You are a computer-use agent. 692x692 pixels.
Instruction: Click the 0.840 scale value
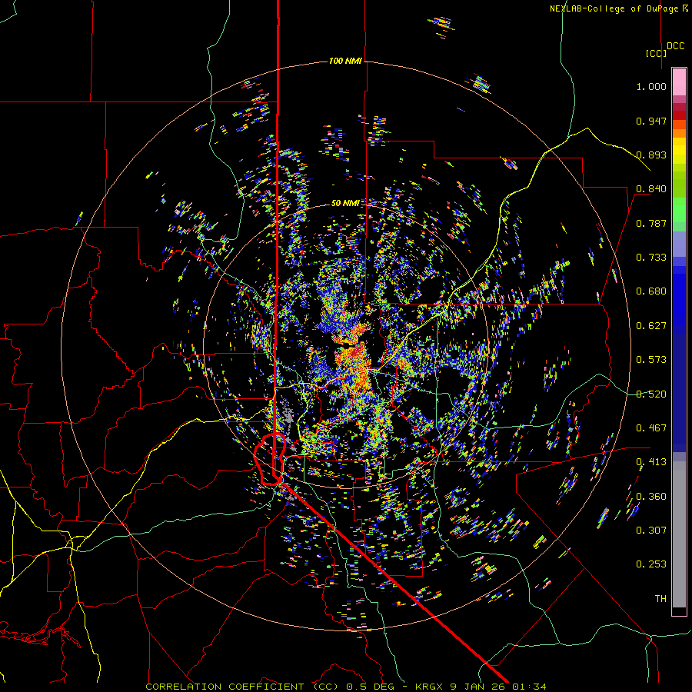pos(651,189)
